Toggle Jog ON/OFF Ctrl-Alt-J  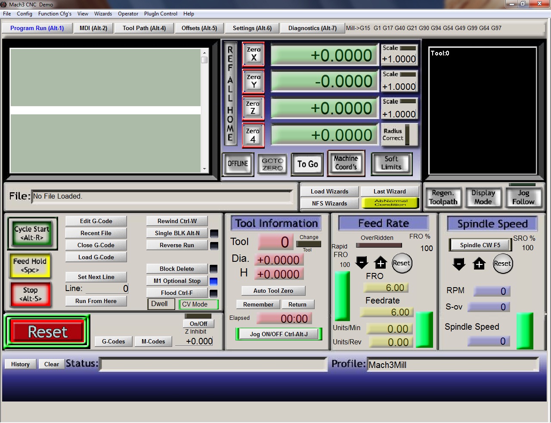coord(279,334)
